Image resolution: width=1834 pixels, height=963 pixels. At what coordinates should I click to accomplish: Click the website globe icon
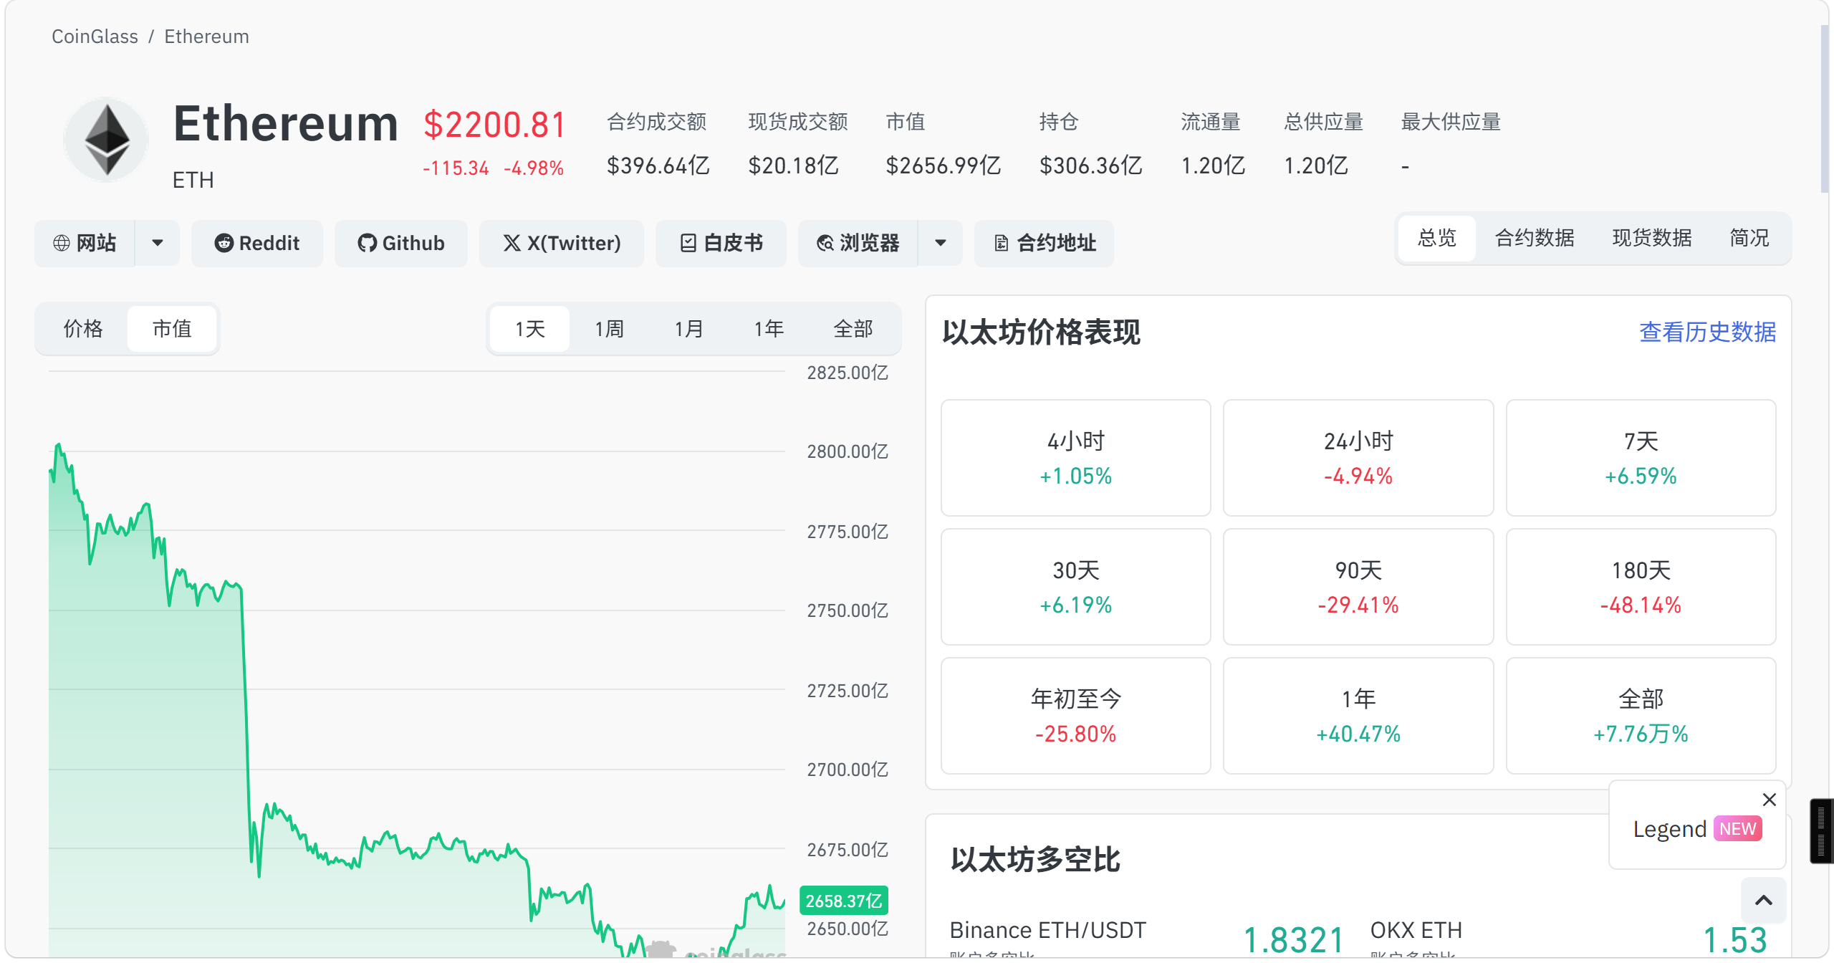point(62,243)
